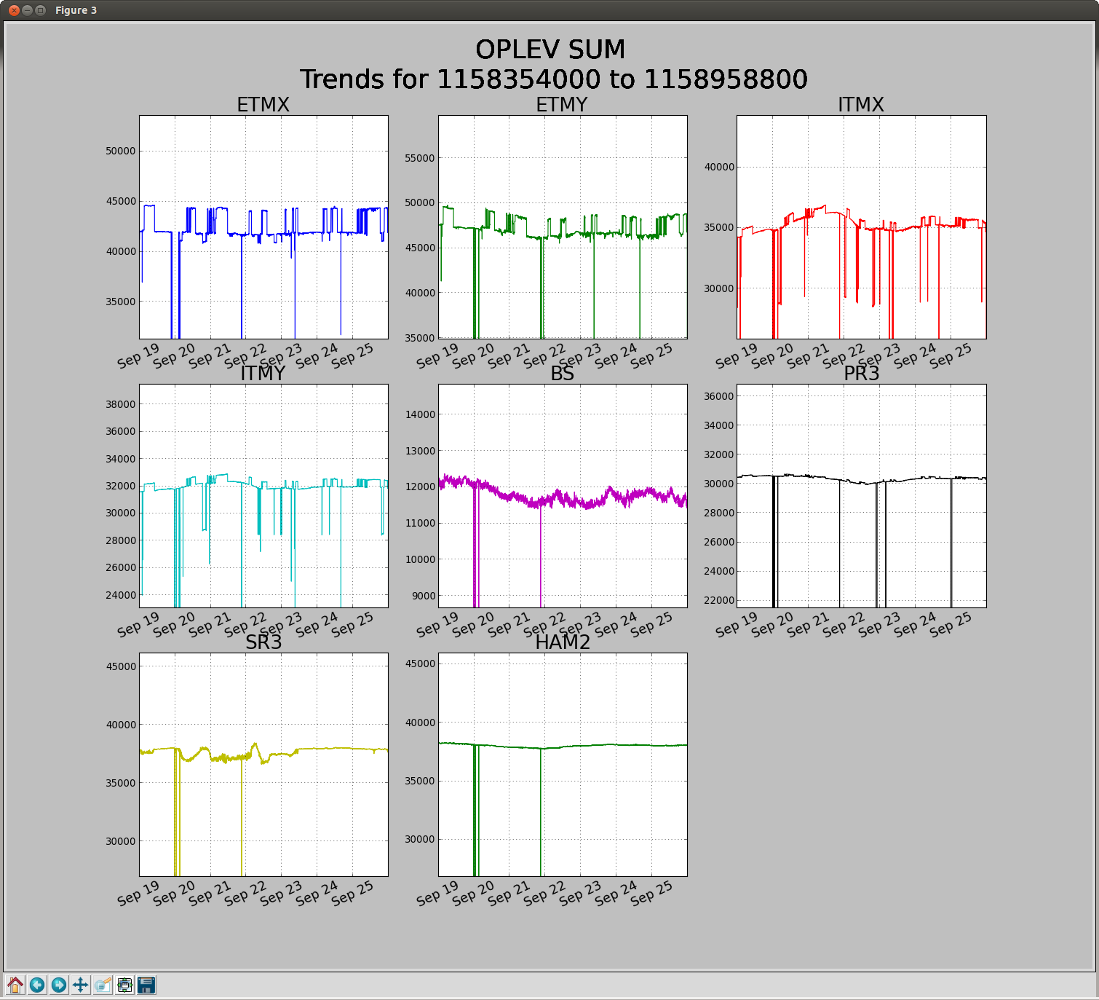1099x1000 pixels.
Task: Click the 55000 tick label on ETMY
Action: pos(420,158)
